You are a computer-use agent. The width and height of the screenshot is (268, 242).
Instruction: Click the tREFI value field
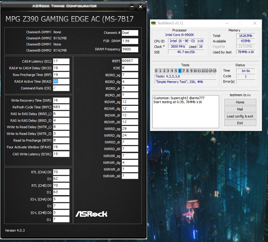(130, 61)
